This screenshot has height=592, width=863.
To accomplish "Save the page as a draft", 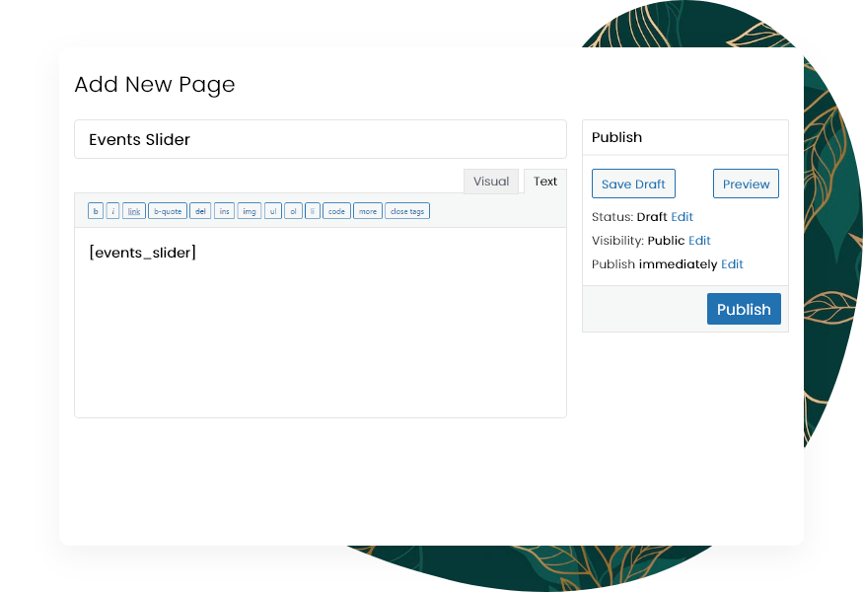I will coord(633,184).
